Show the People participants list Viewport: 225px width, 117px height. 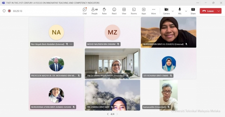pyautogui.click(x=94, y=11)
